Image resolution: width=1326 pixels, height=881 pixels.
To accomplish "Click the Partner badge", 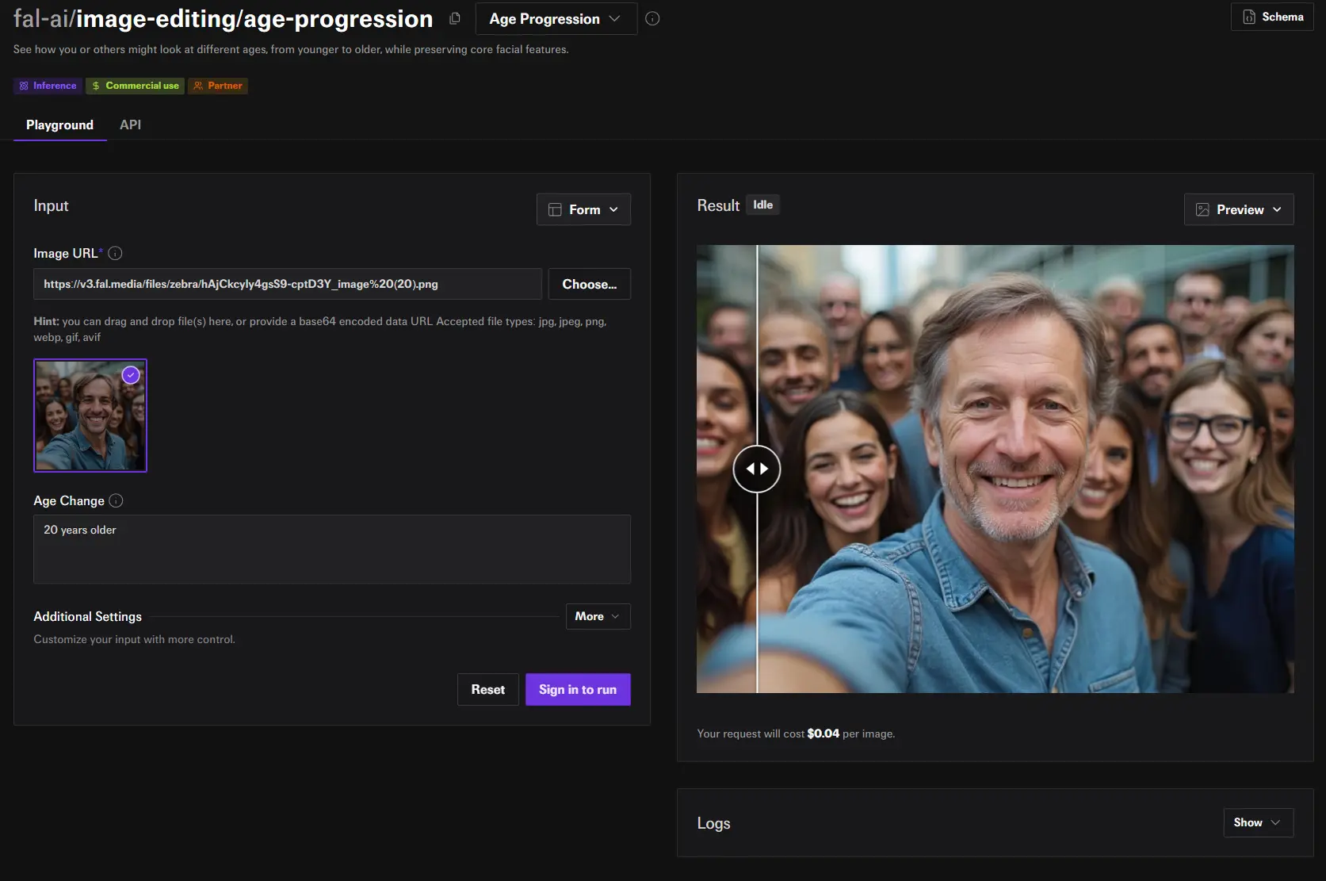I will [218, 86].
